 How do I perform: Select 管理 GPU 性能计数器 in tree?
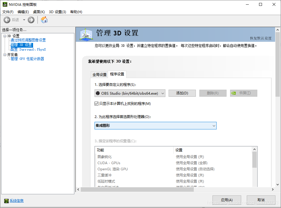point(27,59)
